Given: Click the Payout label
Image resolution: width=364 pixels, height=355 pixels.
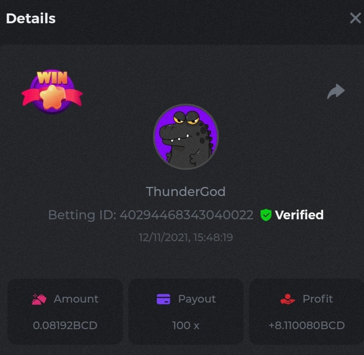Looking at the screenshot, I should 197,299.
